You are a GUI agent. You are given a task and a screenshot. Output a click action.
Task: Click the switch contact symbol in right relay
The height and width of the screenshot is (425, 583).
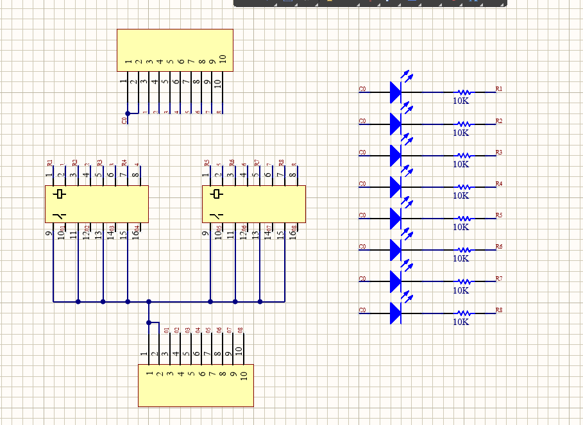pyautogui.click(x=216, y=215)
